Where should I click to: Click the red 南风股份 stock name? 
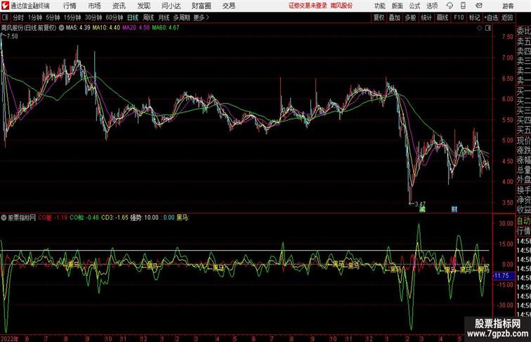(x=341, y=6)
